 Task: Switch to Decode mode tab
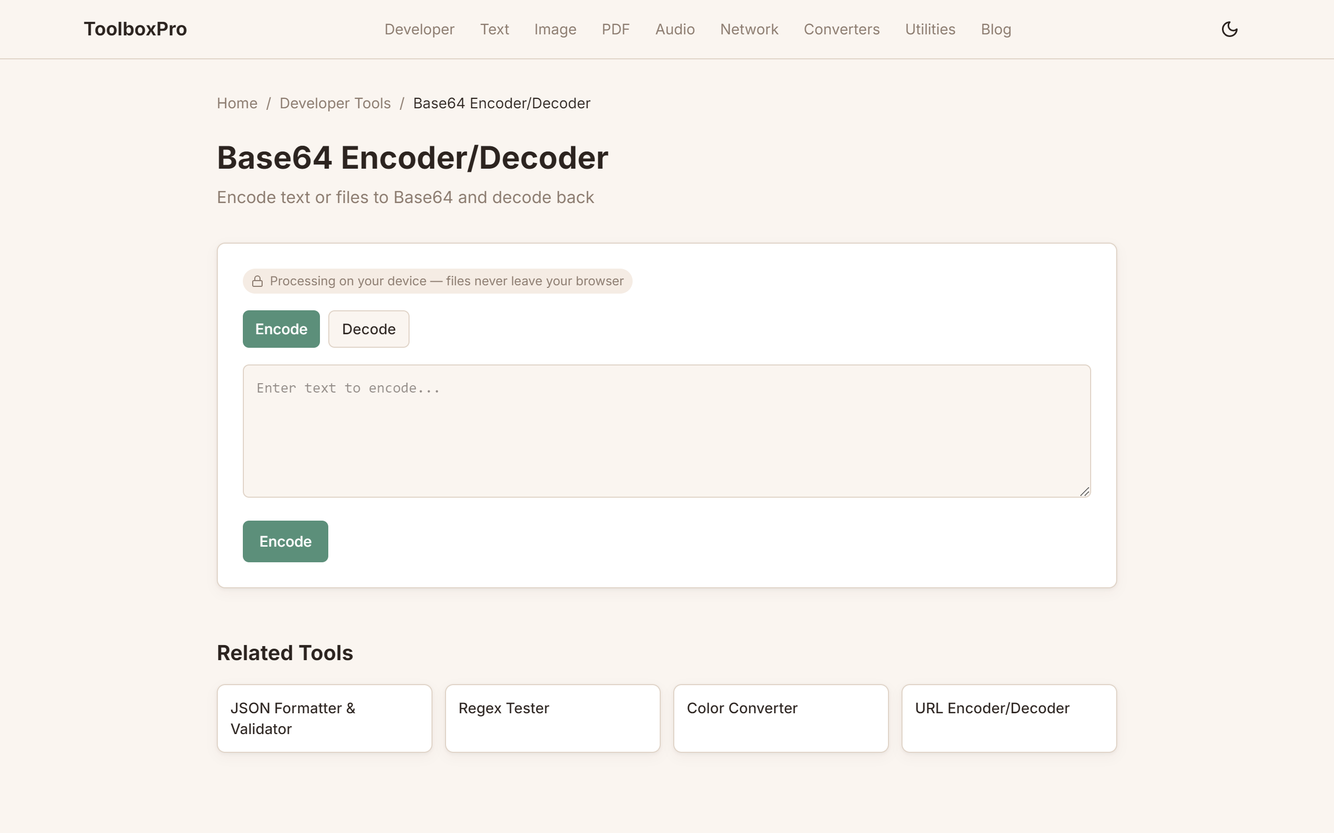[x=369, y=329]
